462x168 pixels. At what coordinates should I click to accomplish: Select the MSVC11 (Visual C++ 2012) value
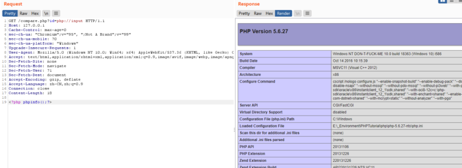coord(397,68)
